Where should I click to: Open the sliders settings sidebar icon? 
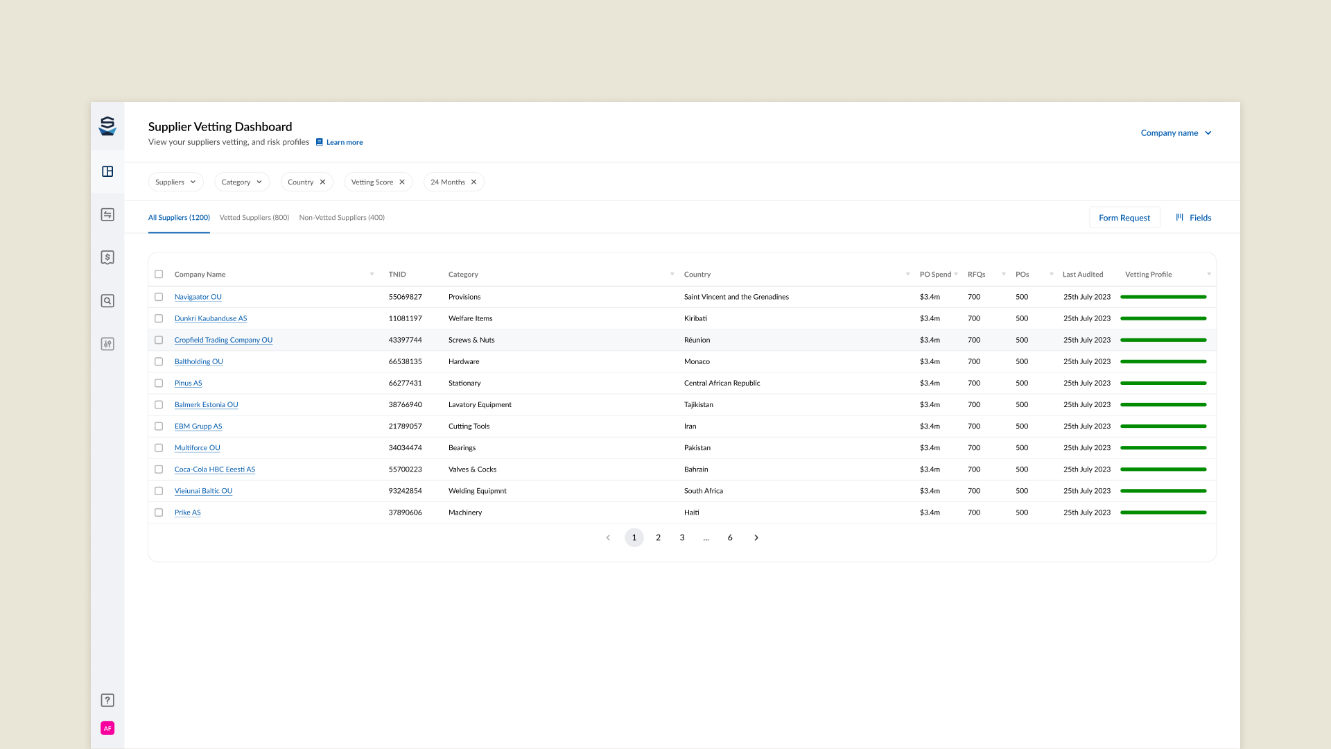[107, 344]
